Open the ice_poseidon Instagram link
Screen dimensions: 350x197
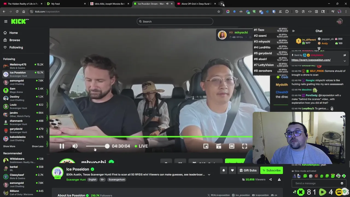coord(241,195)
